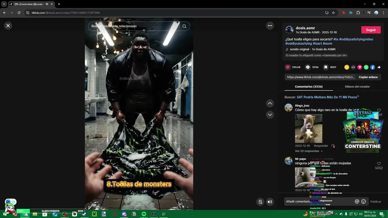Viewport: 388px width, 218px height.
Task: Open the Extensions puzzle icon
Action: (358, 13)
